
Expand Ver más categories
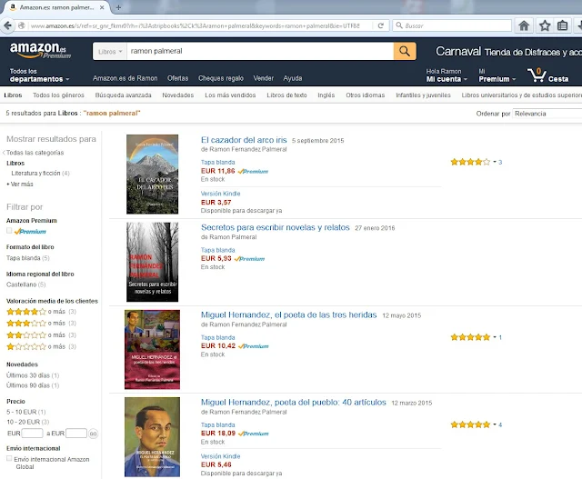(x=20, y=184)
